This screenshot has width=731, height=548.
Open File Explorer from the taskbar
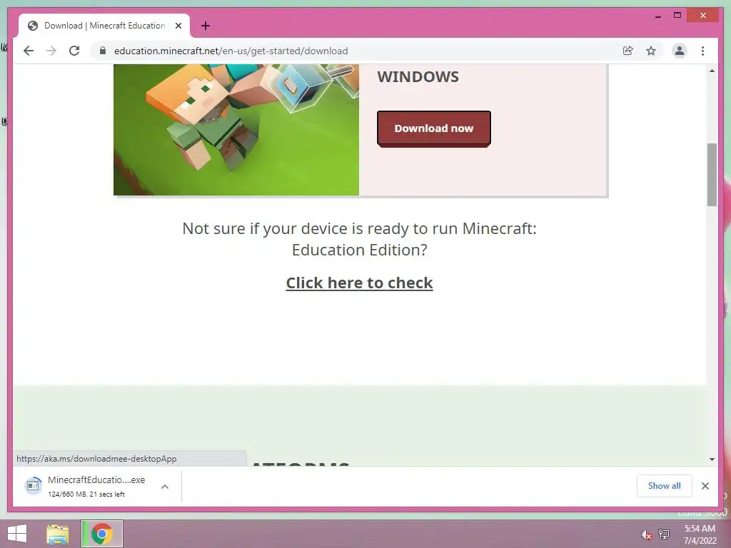[x=58, y=534]
